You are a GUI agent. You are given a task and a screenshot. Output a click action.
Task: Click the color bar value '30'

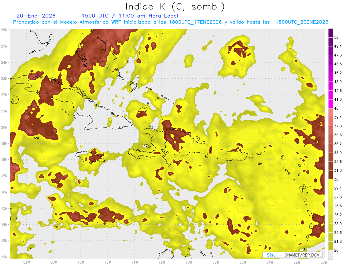coord(337,179)
